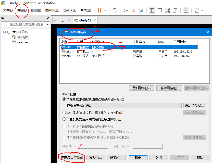212x163 pixels.
Task: Toggle use local DHCP service checkbox
Action: pyautogui.click(x=64, y=137)
